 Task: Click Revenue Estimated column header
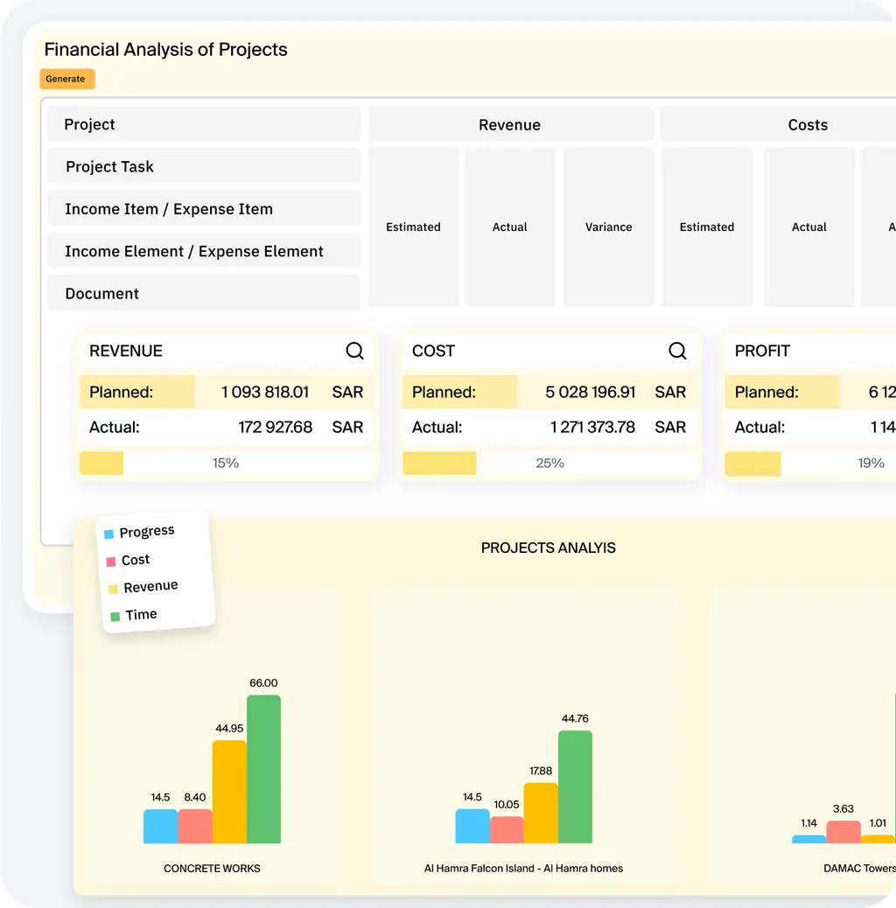click(x=414, y=227)
